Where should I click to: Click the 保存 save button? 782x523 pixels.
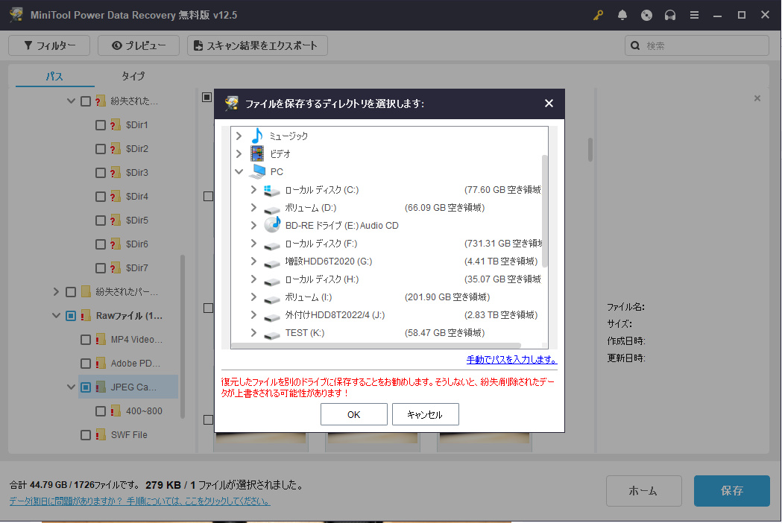click(x=731, y=491)
